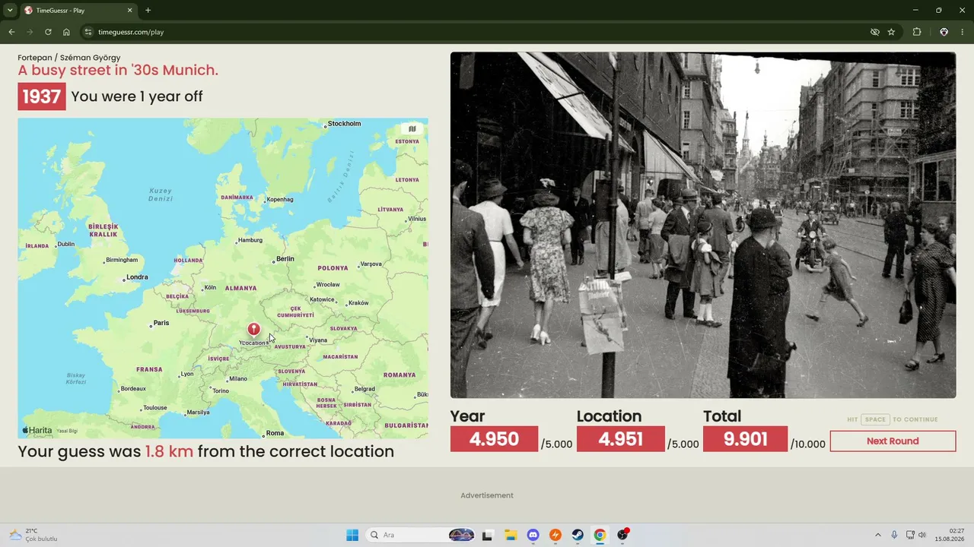Open the weather widget showing 21°C

(x=33, y=535)
